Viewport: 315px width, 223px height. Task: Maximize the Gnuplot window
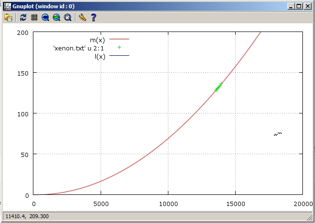click(299, 6)
